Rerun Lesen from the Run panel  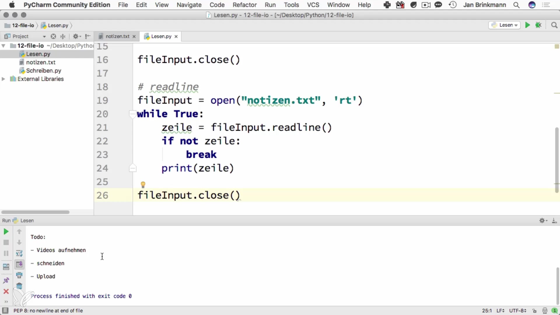tap(6, 232)
